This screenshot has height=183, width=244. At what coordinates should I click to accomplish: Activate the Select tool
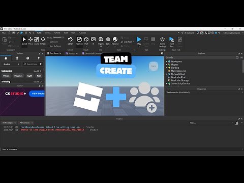[24, 41]
